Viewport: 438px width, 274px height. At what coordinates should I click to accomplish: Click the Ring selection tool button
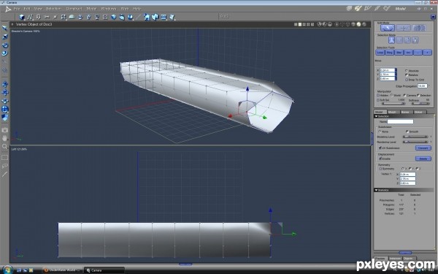(390, 53)
